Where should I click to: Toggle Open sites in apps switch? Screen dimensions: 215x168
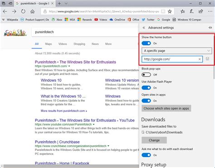point(146,101)
